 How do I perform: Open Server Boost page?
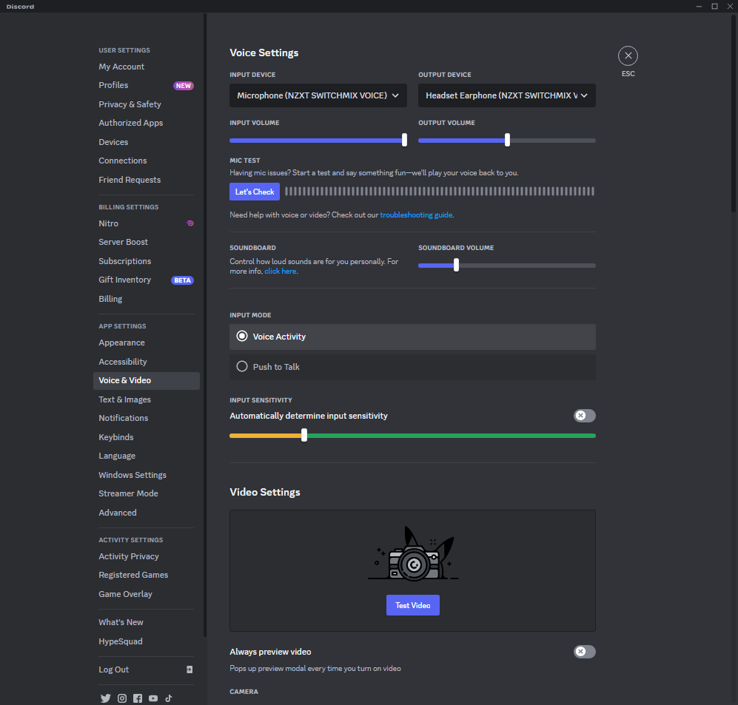click(x=147, y=242)
